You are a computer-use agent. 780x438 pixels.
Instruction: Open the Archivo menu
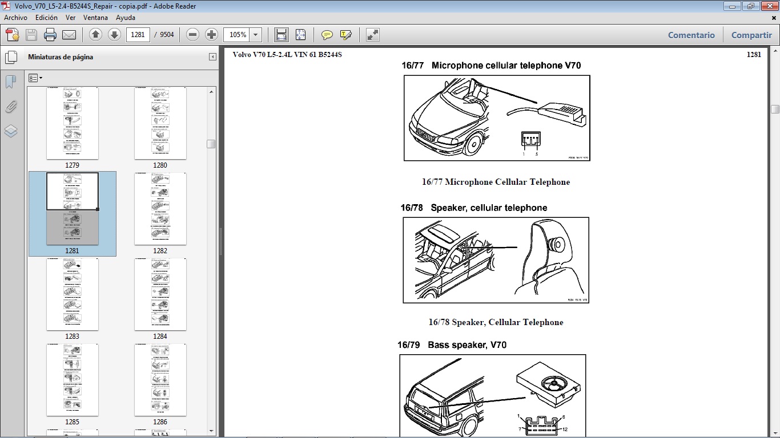point(16,18)
